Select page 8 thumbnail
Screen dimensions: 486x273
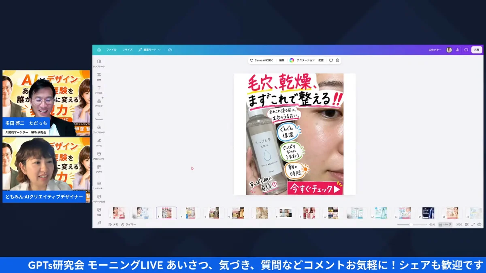tap(286, 213)
